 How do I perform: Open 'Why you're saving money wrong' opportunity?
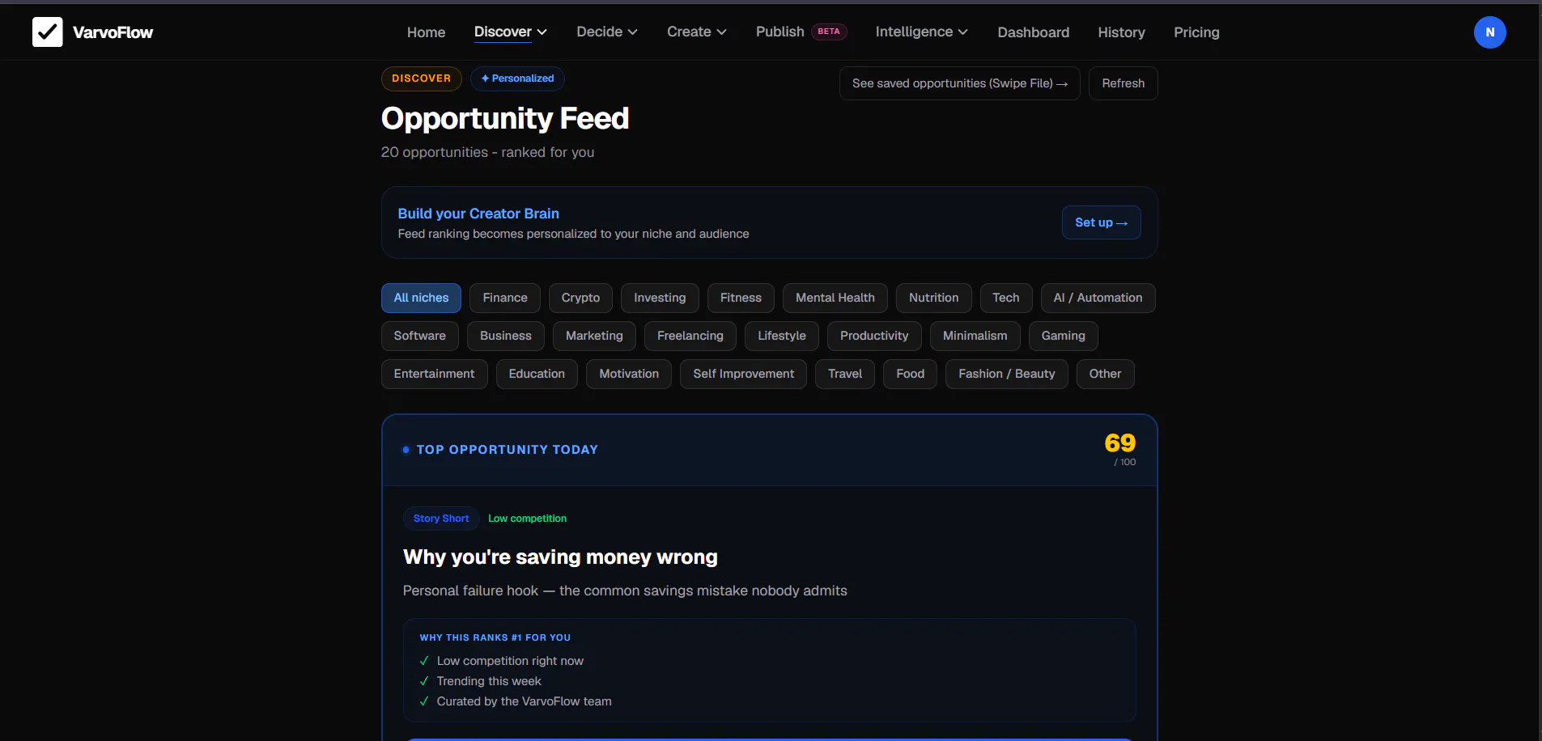[x=560, y=557]
